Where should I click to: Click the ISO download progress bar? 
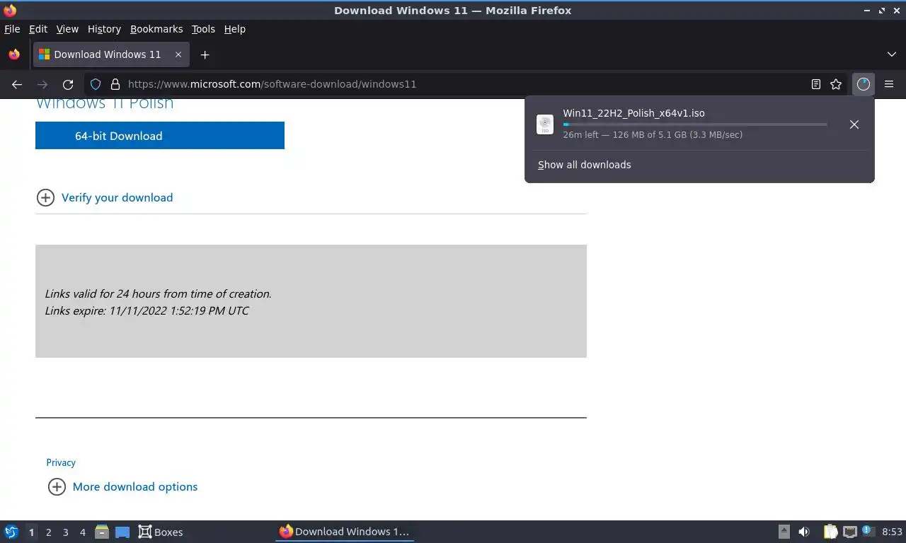[695, 124]
